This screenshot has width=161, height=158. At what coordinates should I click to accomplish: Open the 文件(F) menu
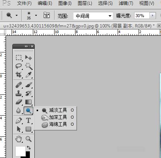tap(24, 3)
